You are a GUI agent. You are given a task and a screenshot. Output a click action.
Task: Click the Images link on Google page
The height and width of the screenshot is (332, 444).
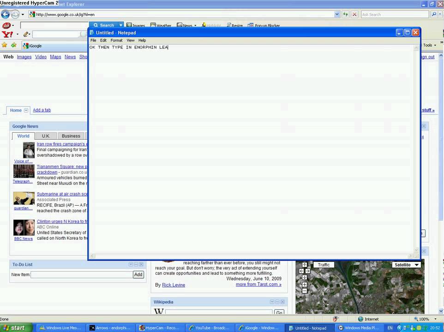pos(24,57)
